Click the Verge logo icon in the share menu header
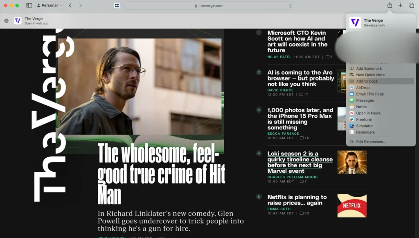 tap(355, 22)
